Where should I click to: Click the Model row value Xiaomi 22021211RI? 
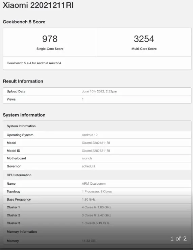(x=96, y=143)
